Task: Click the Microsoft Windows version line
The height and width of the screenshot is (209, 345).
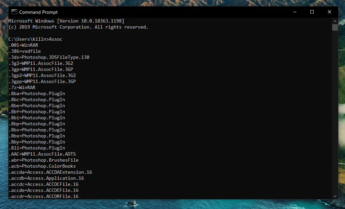Action: click(x=66, y=21)
